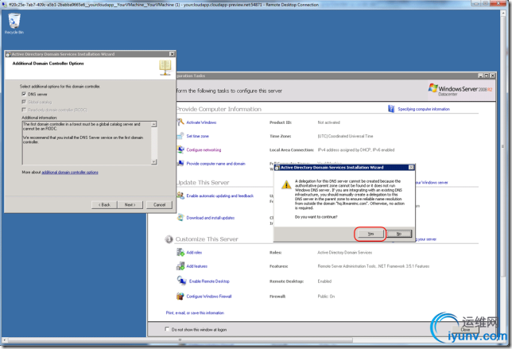Click the Activate Windows key icon

click(180, 122)
